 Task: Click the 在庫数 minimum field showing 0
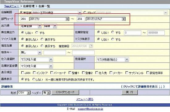click(x=133, y=33)
